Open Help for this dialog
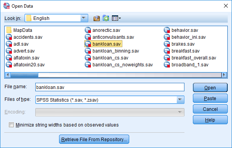 (210, 120)
